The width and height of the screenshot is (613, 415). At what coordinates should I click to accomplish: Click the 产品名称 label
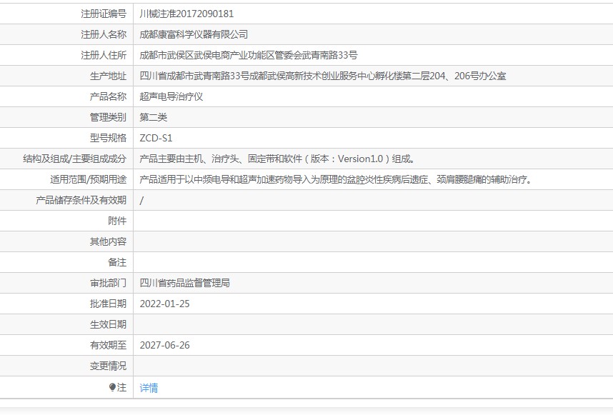click(x=109, y=96)
